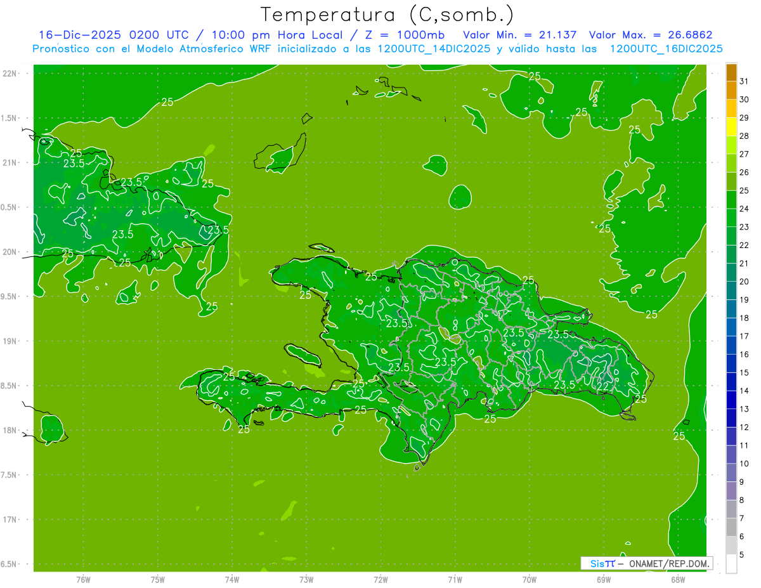
Task: Click the 22N latitude axis label
Action: coord(10,73)
